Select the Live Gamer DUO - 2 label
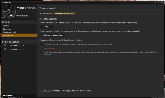Viewport: 165px width, 98px height. point(16,46)
